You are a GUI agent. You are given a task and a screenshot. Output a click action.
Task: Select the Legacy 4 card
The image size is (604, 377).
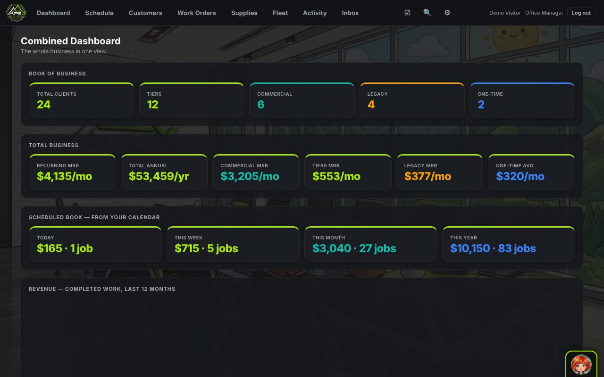(412, 100)
